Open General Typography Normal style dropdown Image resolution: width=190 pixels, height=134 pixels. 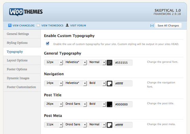click(97, 62)
